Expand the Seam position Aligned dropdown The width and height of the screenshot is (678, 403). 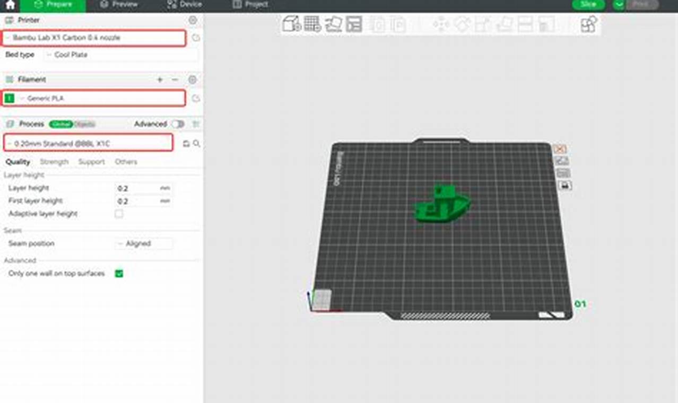[x=143, y=244]
